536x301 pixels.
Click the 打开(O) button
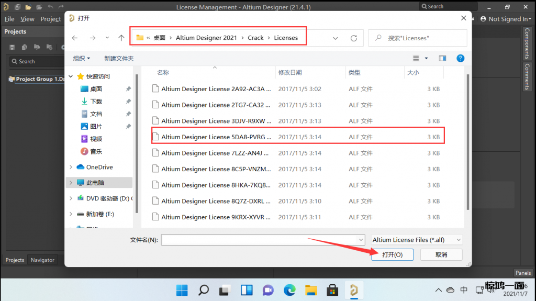[392, 254]
